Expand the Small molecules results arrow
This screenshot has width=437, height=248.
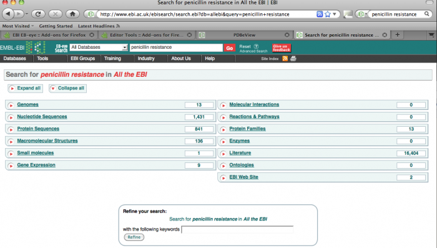[11, 154]
